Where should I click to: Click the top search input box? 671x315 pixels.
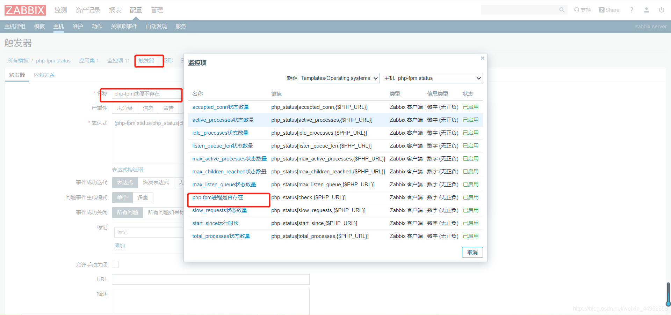(519, 10)
